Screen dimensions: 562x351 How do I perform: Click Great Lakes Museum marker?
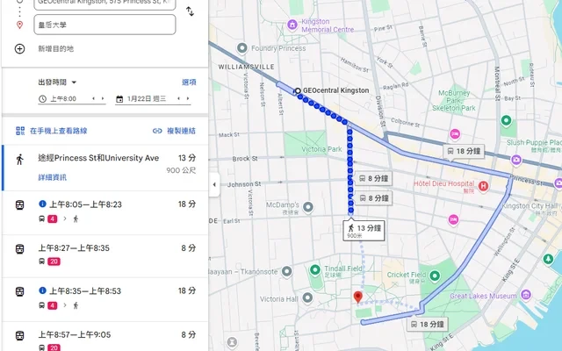(x=526, y=295)
